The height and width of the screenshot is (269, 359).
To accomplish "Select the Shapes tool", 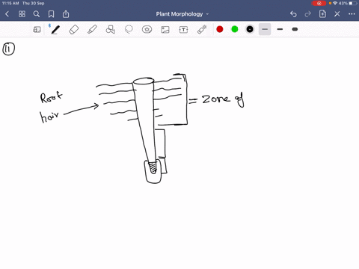I will click(x=111, y=30).
